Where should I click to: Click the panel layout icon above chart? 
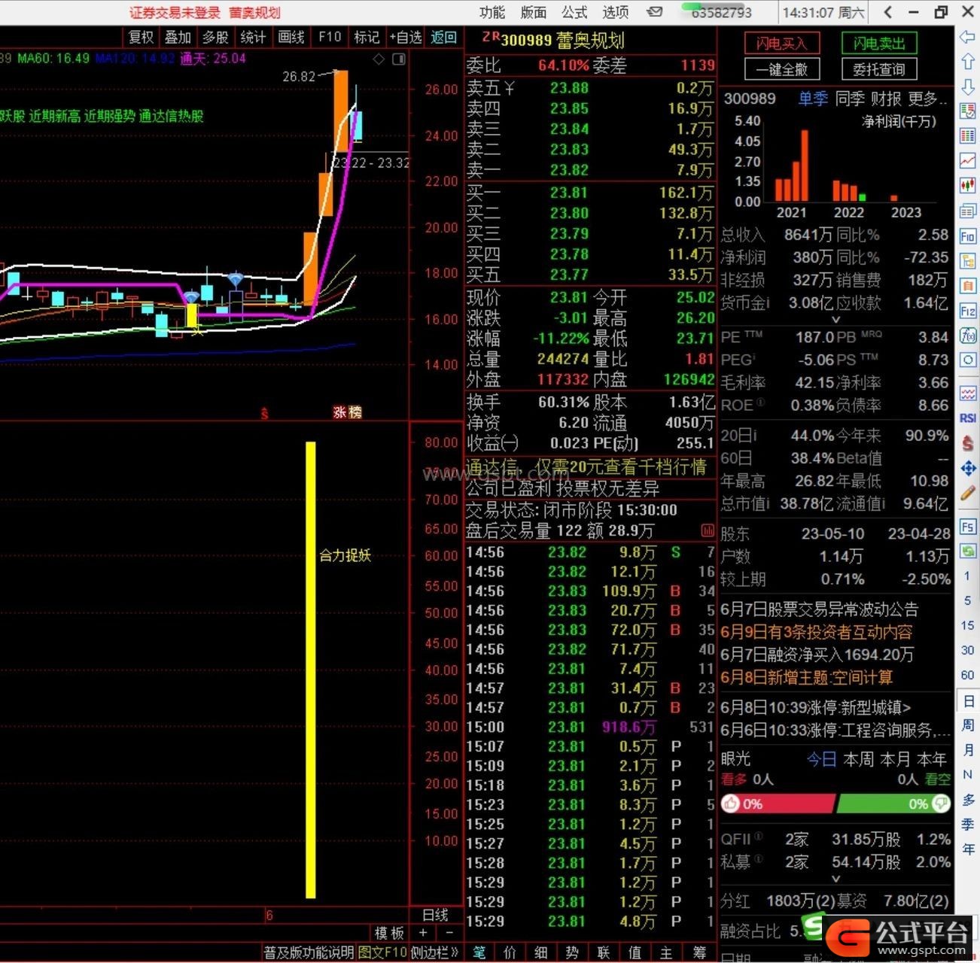coord(399,59)
